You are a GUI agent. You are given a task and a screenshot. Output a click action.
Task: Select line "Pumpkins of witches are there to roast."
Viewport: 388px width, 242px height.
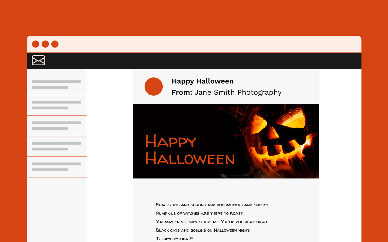tap(200, 213)
